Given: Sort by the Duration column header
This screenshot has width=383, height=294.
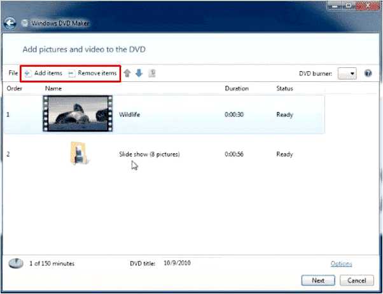Looking at the screenshot, I should [x=237, y=88].
